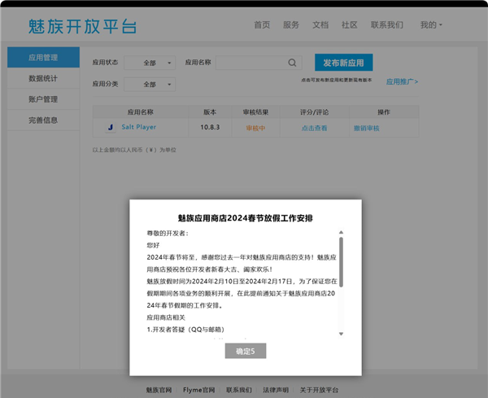Click the scroll-down arrow in the notice dialog
Screen dimensions: 488x398
(341, 333)
